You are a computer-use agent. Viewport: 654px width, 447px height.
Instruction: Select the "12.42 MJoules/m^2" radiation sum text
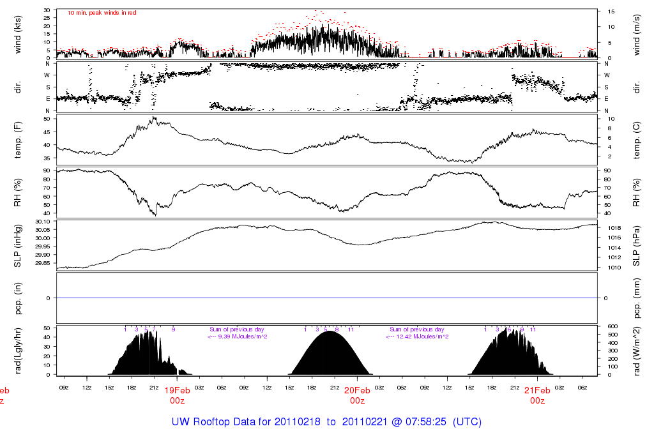pos(422,337)
